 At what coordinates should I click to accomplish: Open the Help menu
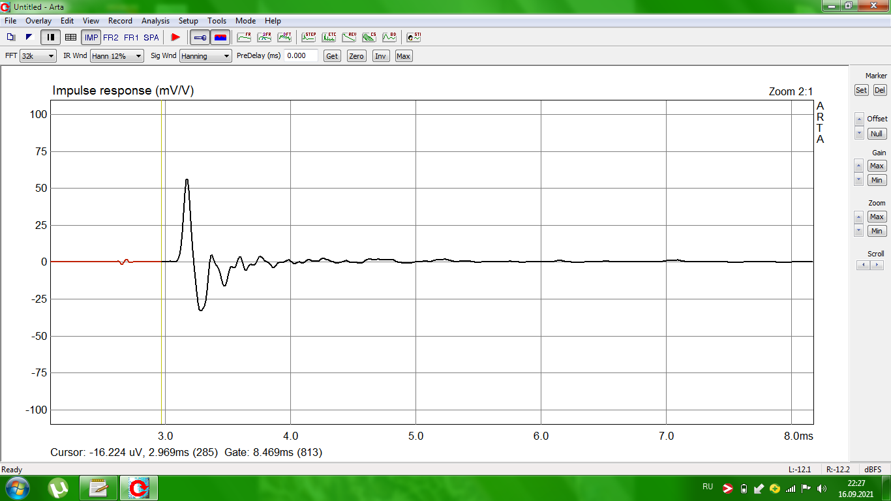273,21
